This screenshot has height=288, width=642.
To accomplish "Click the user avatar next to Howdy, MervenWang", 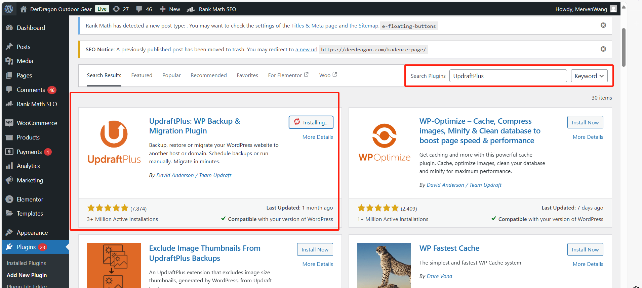I will 613,9.
